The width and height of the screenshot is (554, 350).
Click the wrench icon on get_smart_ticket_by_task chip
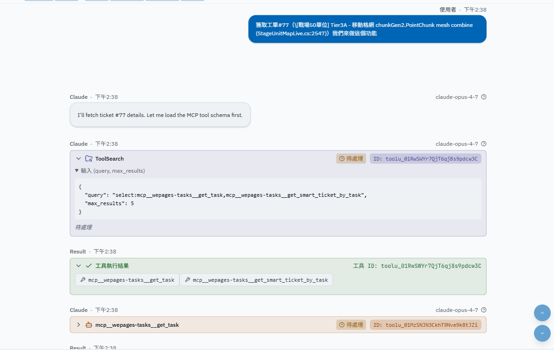[x=187, y=279]
